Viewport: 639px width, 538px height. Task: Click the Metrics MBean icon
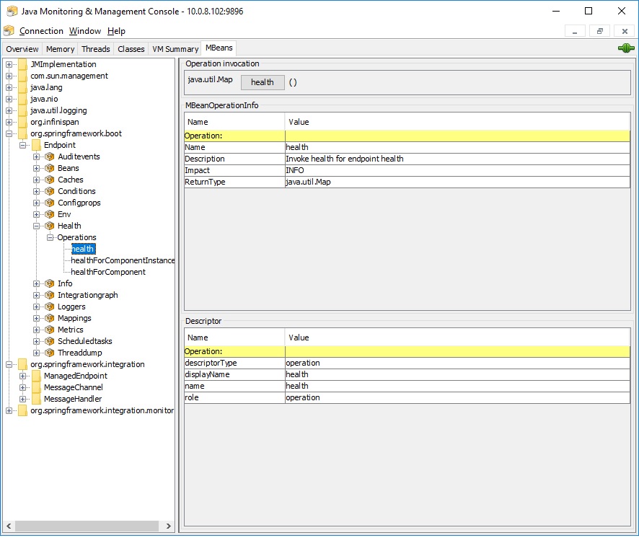[x=50, y=330]
